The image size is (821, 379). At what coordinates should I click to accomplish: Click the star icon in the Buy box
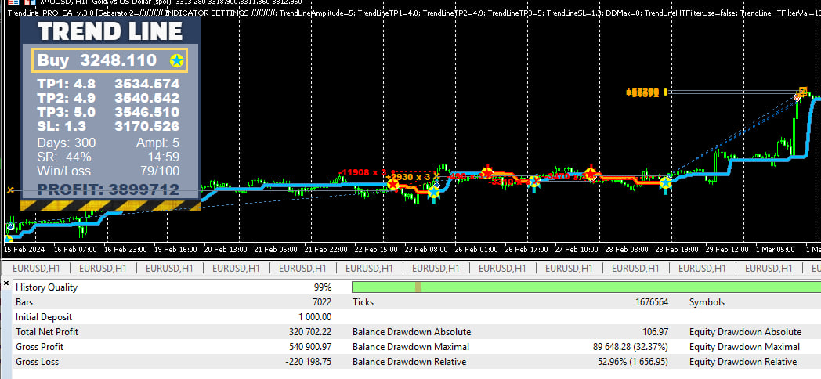[x=177, y=61]
